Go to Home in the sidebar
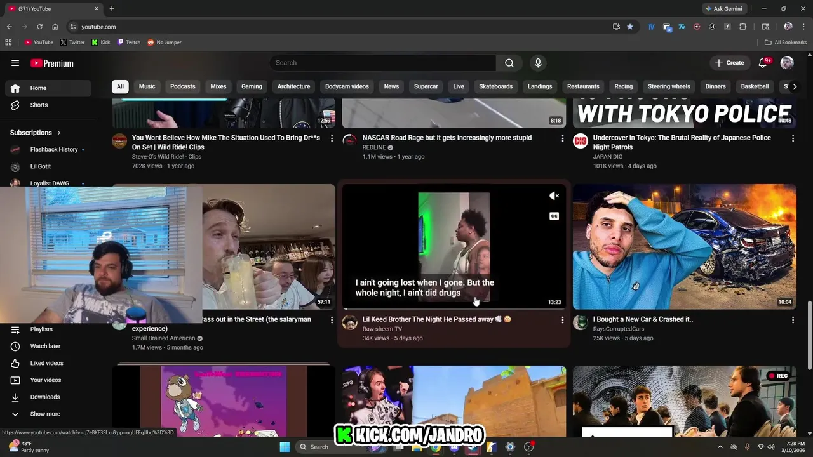813x457 pixels. (x=48, y=88)
